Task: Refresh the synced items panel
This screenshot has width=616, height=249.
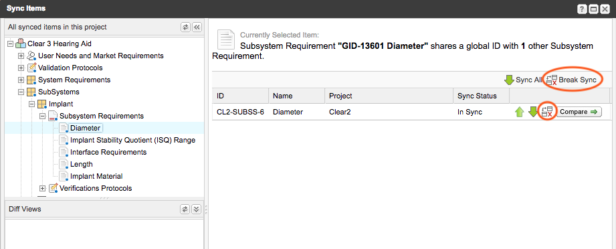Action: 185,27
